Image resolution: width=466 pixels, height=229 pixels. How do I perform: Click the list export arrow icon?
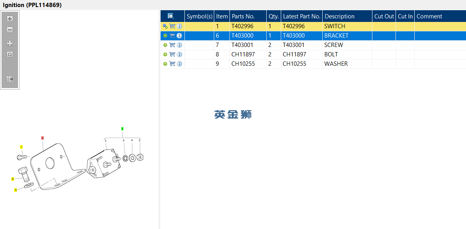[10, 79]
